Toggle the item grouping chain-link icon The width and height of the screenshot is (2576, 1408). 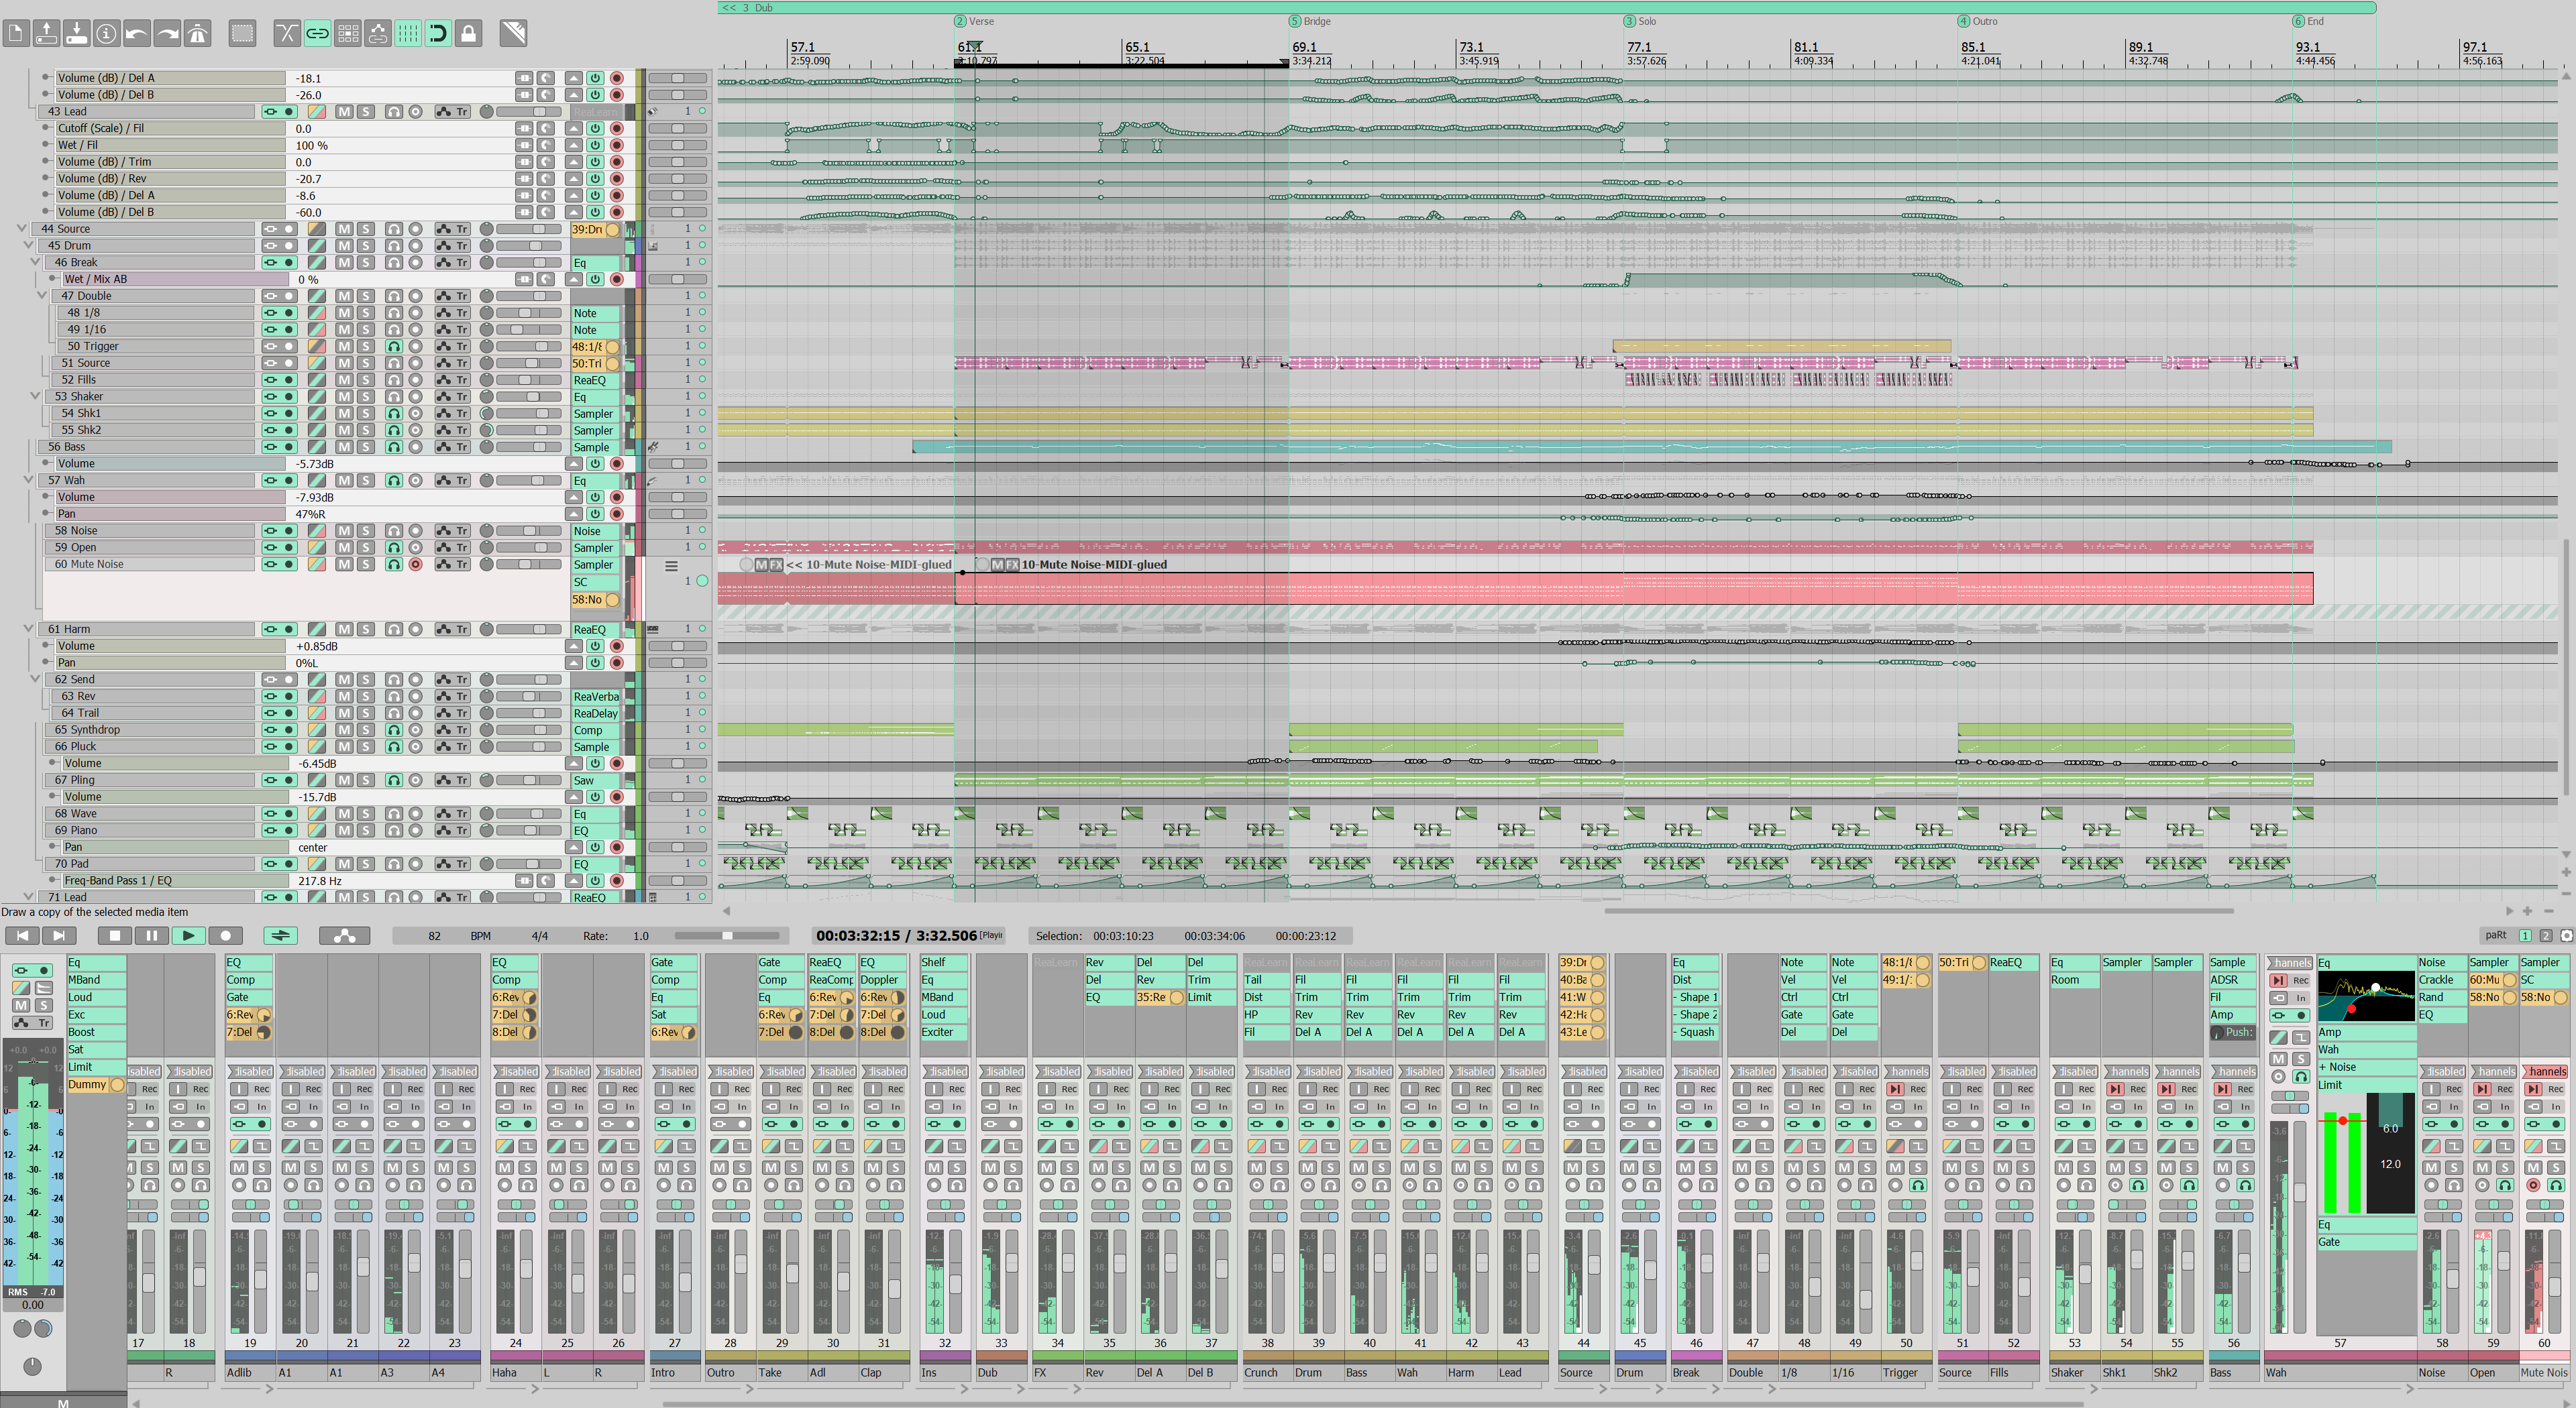317,34
